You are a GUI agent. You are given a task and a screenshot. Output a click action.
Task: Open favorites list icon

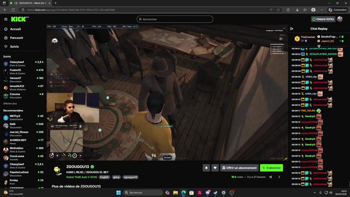pos(305,10)
